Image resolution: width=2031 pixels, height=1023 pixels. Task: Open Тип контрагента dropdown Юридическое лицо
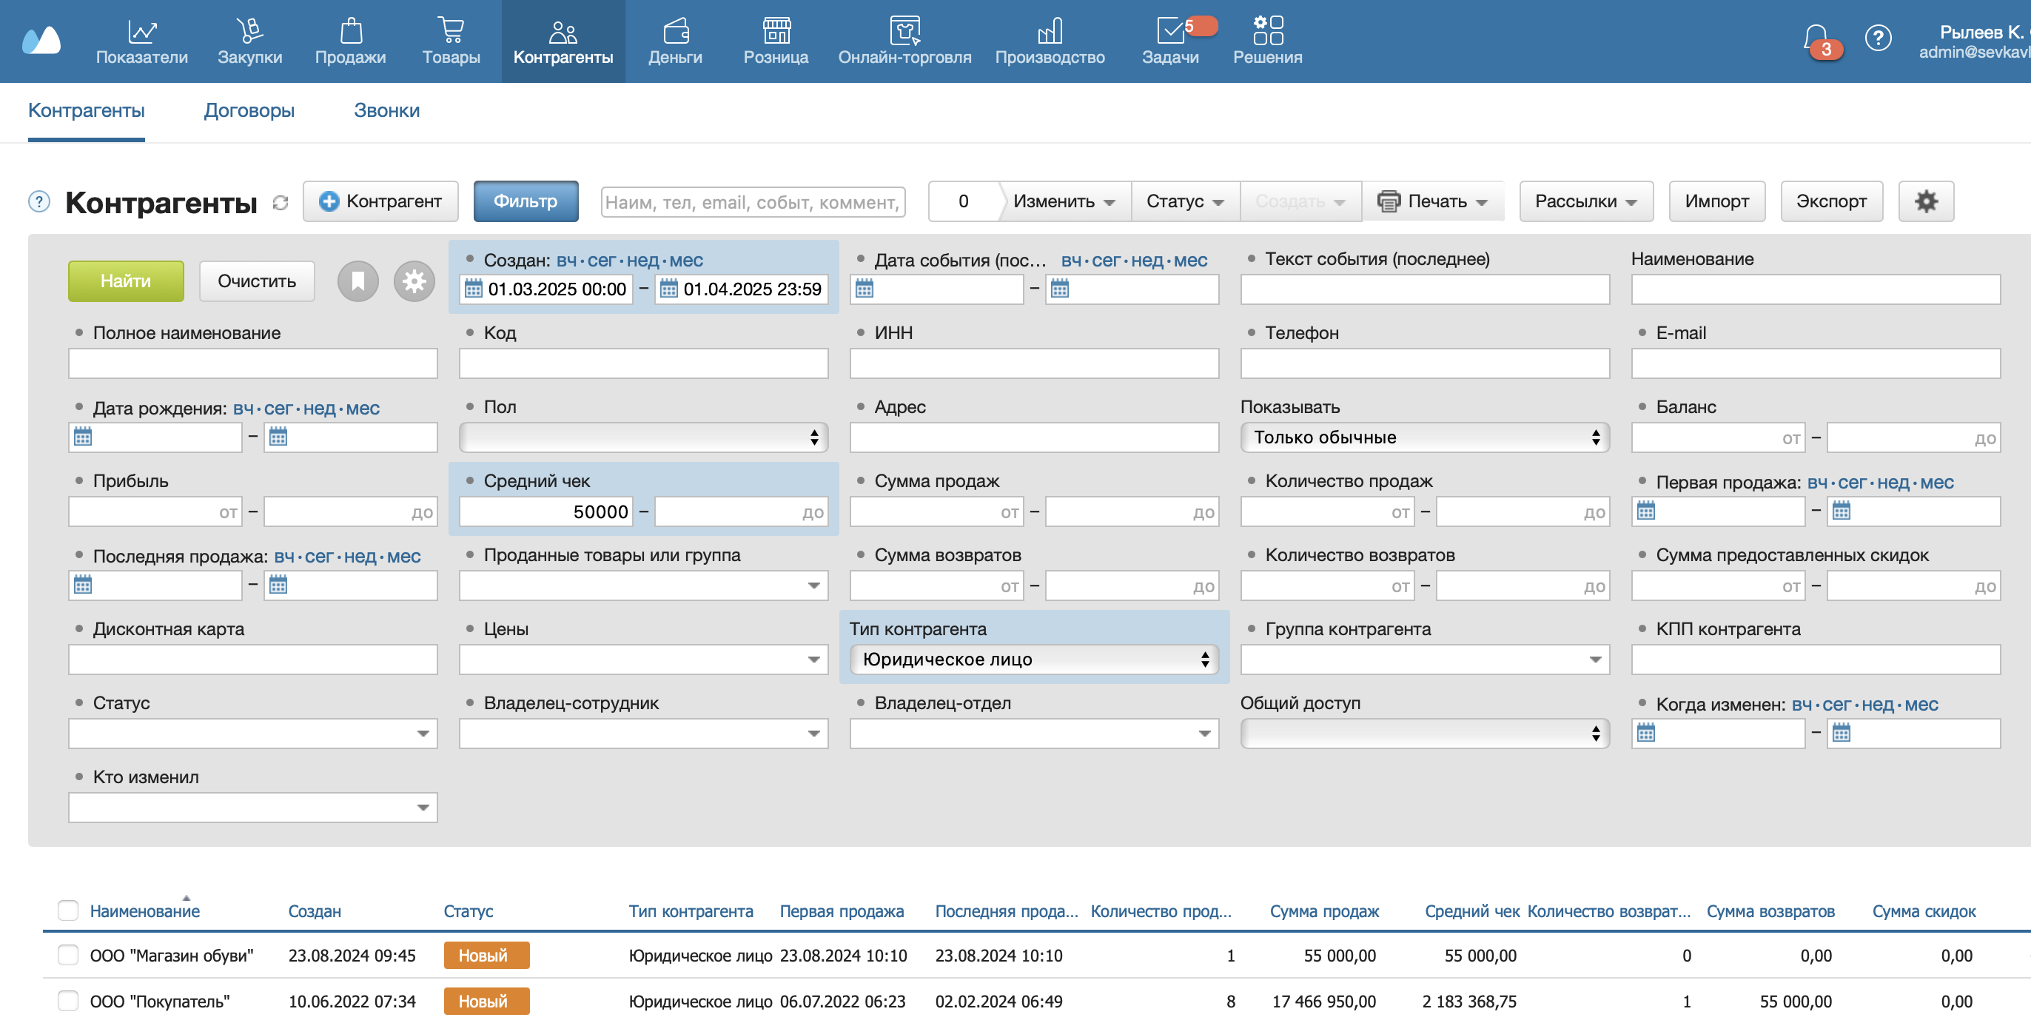1033,660
